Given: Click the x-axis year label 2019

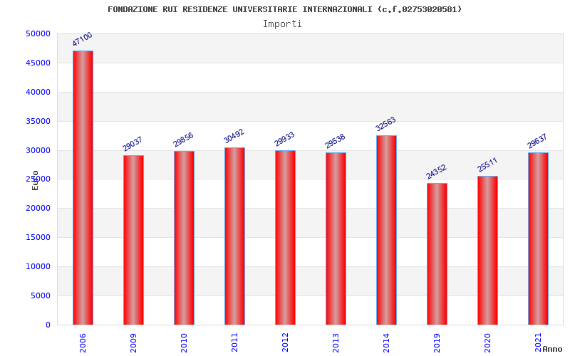Looking at the screenshot, I should [x=437, y=343].
